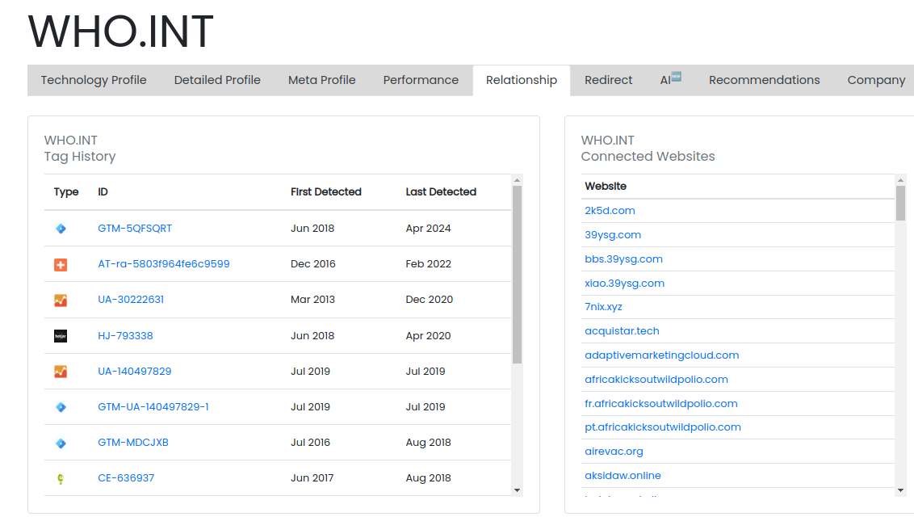Click 'Jun 2017' first detected cell

[x=312, y=478]
